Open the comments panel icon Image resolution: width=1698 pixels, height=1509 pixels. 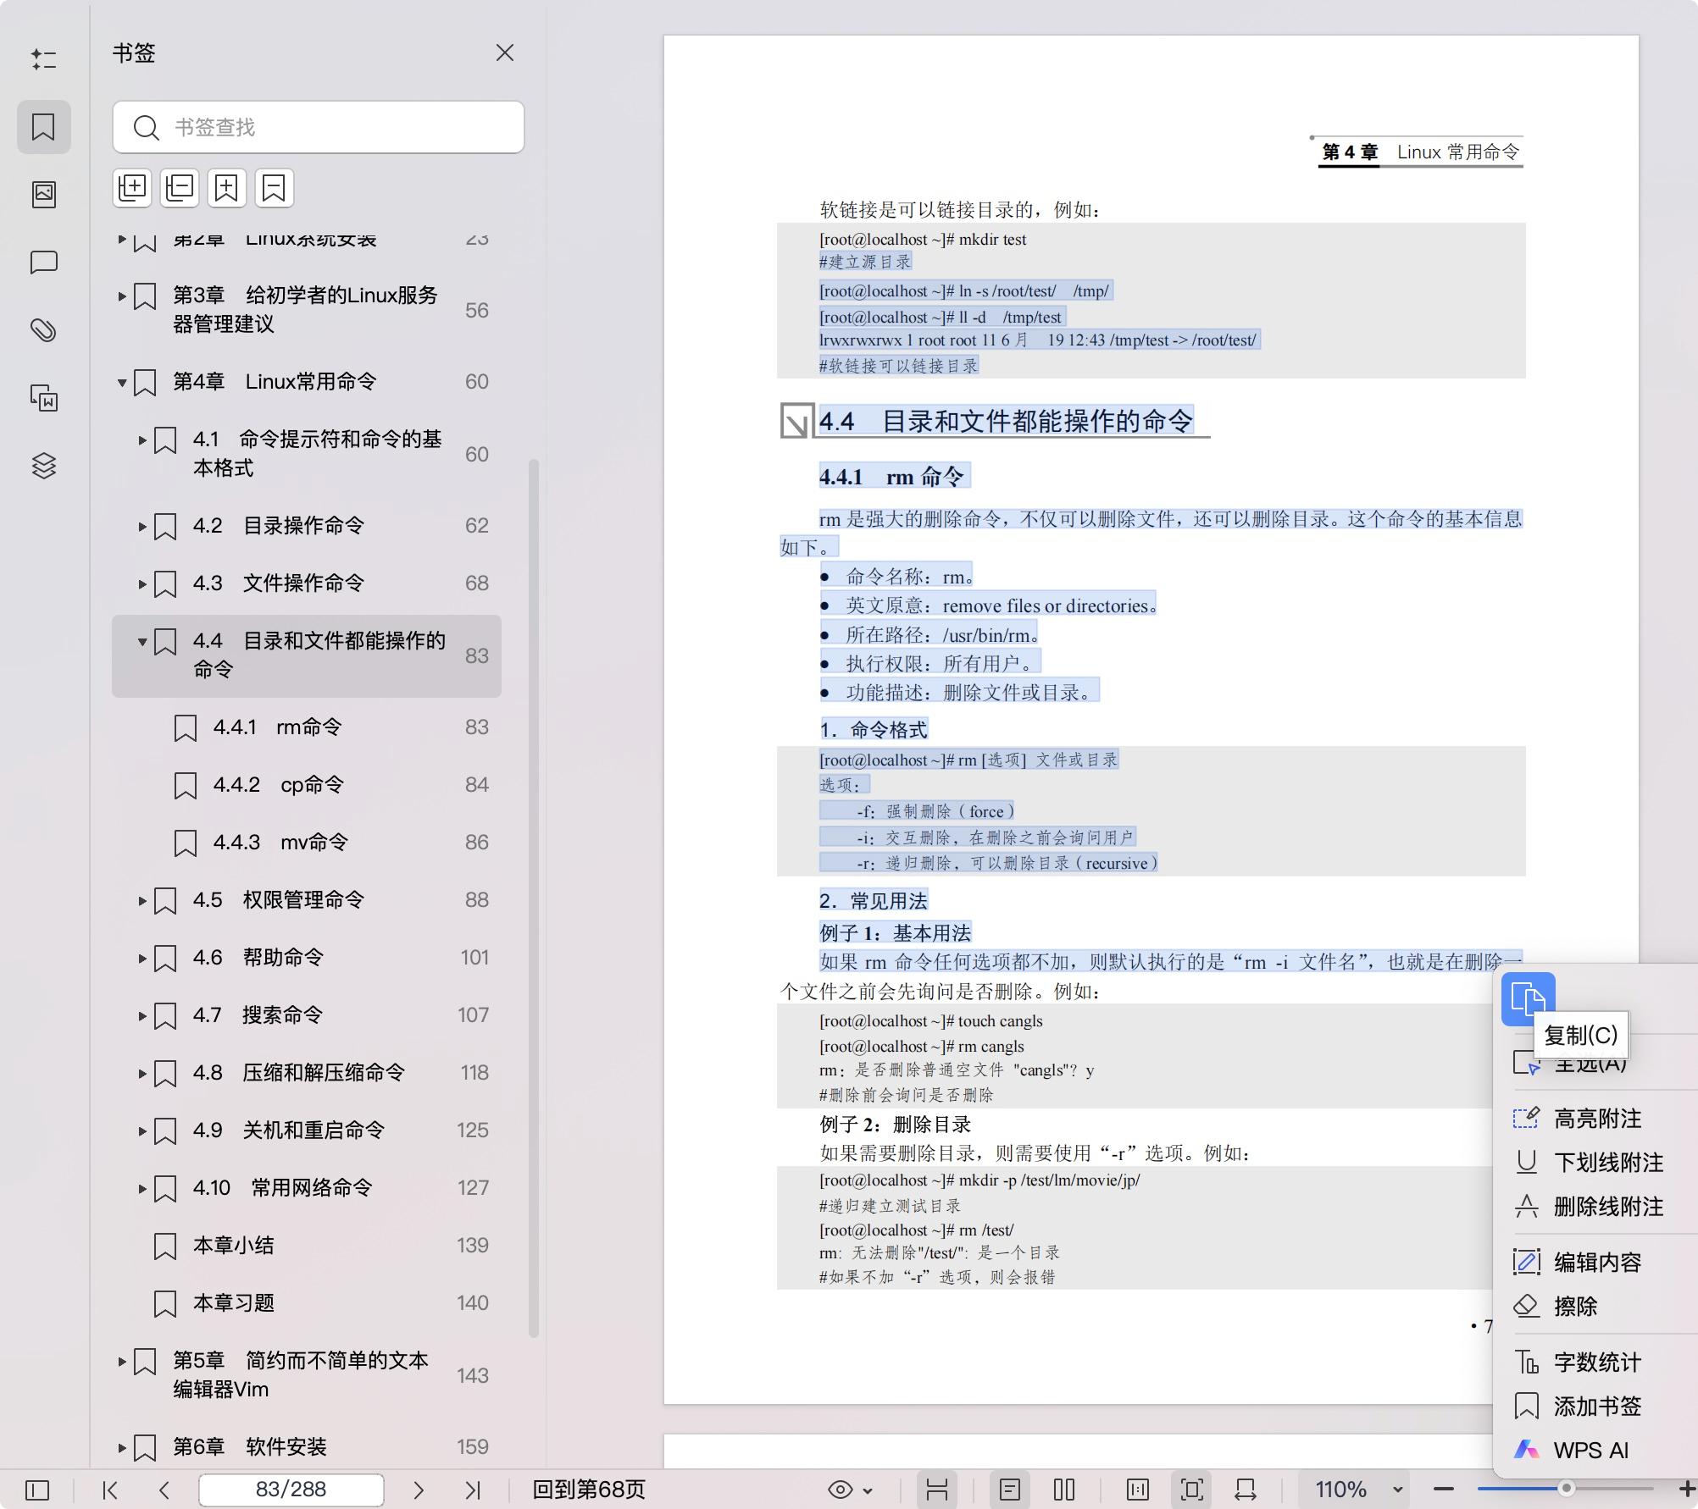[x=44, y=262]
